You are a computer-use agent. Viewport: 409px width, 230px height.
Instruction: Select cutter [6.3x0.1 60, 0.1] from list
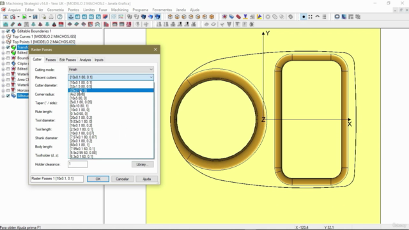(111, 157)
